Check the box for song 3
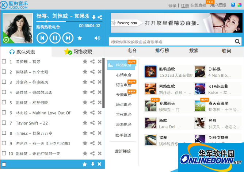 click(4, 82)
